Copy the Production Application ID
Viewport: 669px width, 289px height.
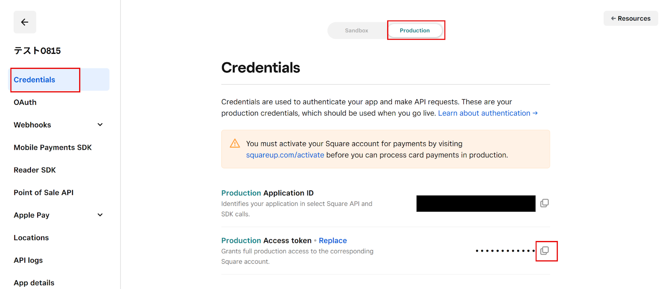[x=544, y=203]
